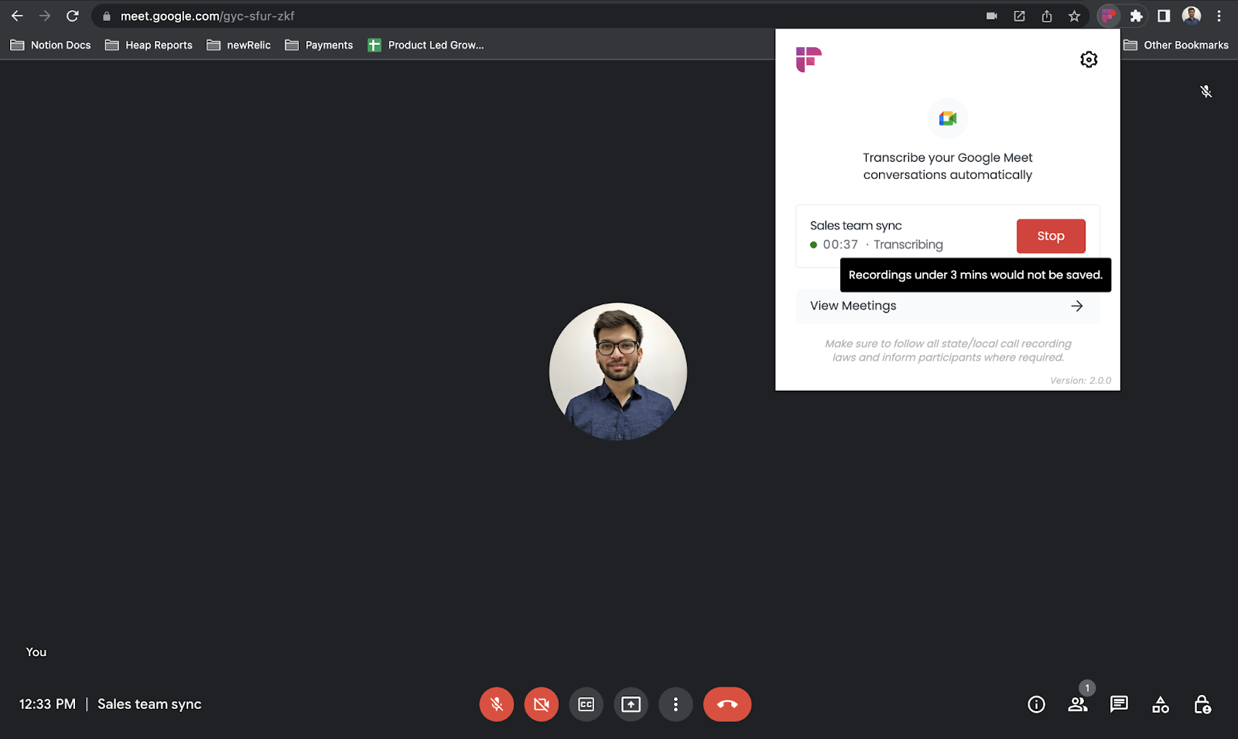The image size is (1238, 739).
Task: Open the Activities shapes icon
Action: (1160, 704)
